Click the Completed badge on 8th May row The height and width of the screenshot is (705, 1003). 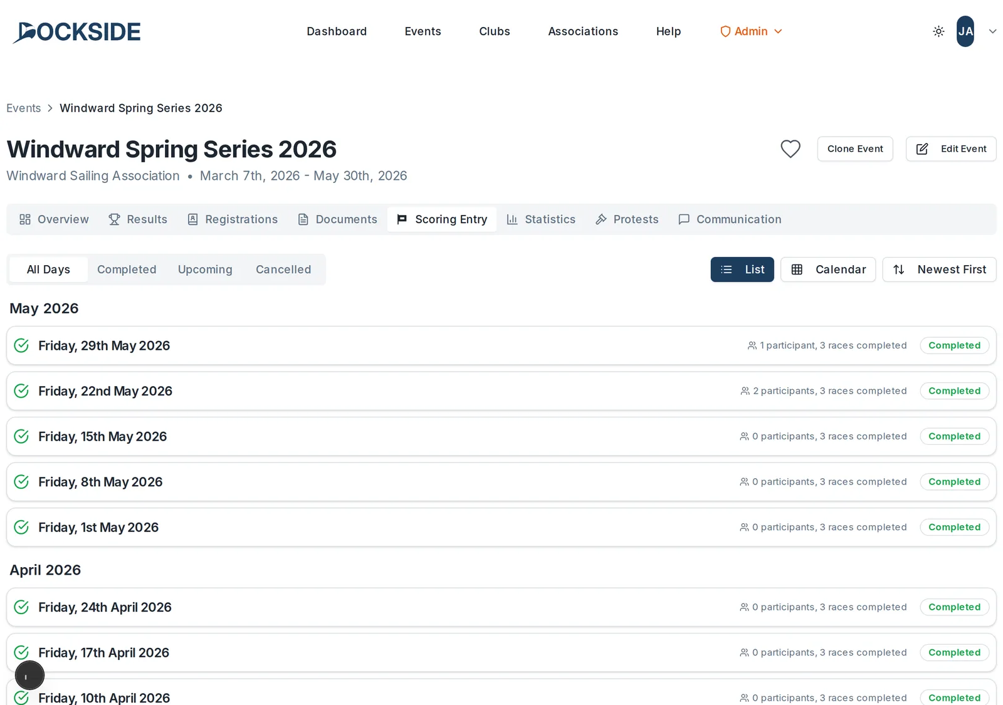(x=954, y=482)
